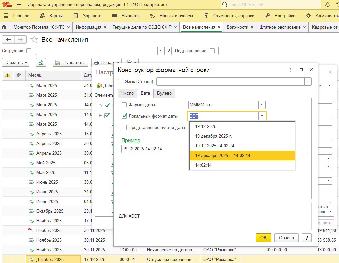Click the create-by-copy document icon

coord(40,62)
